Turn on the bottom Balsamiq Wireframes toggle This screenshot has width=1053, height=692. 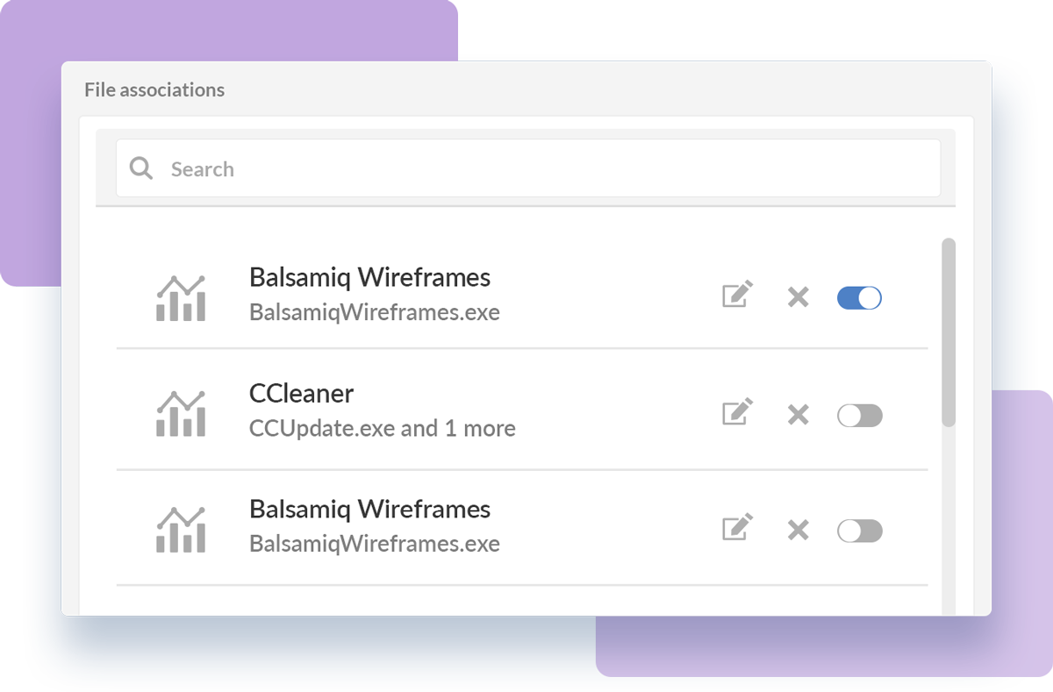point(859,531)
